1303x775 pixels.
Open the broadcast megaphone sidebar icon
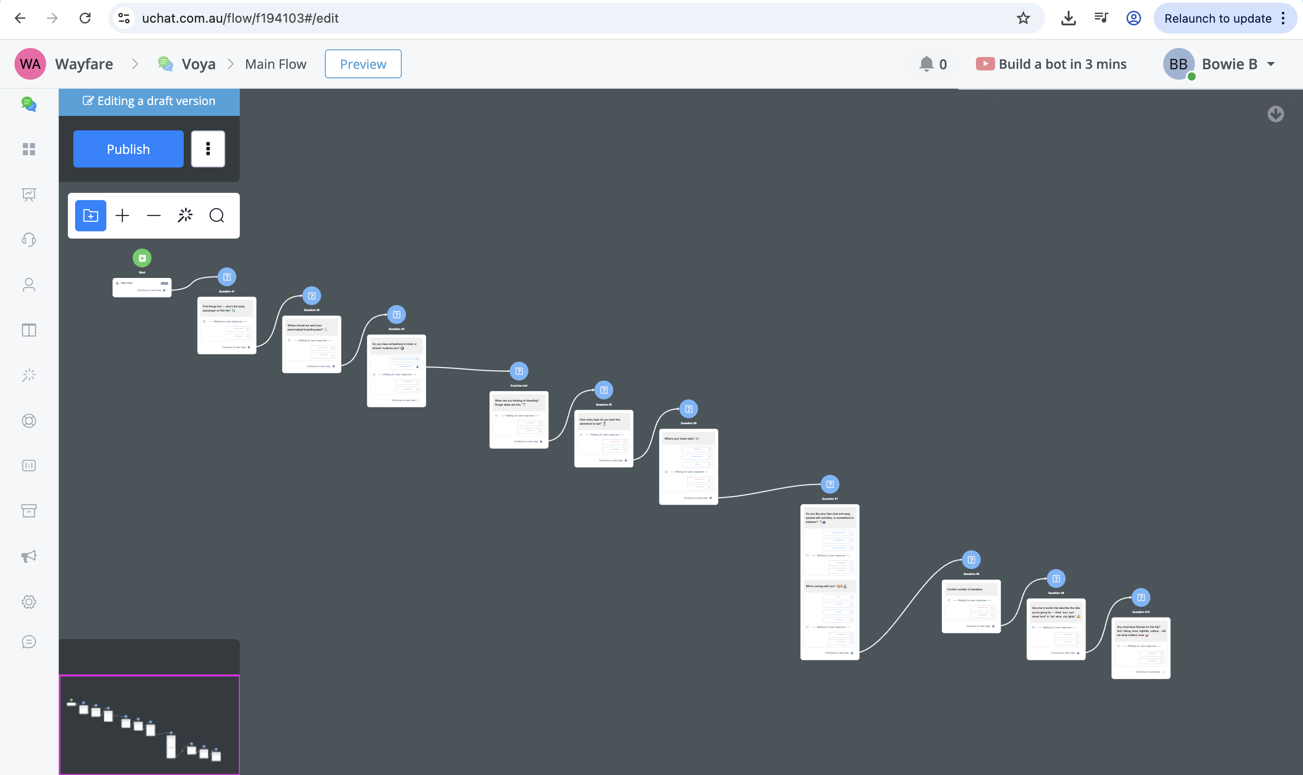pos(29,556)
